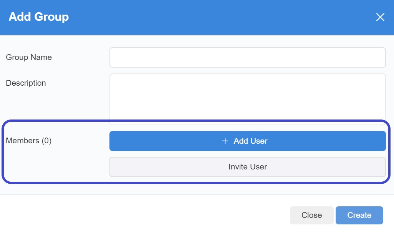Click the Description label

point(26,83)
